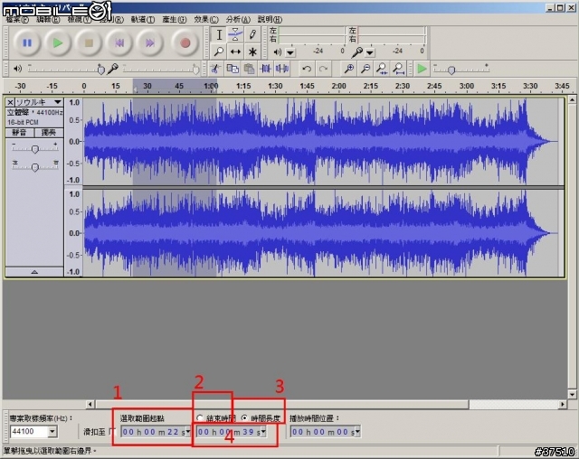Open the selection start time format dropdown
The width and height of the screenshot is (579, 459).
click(x=188, y=431)
